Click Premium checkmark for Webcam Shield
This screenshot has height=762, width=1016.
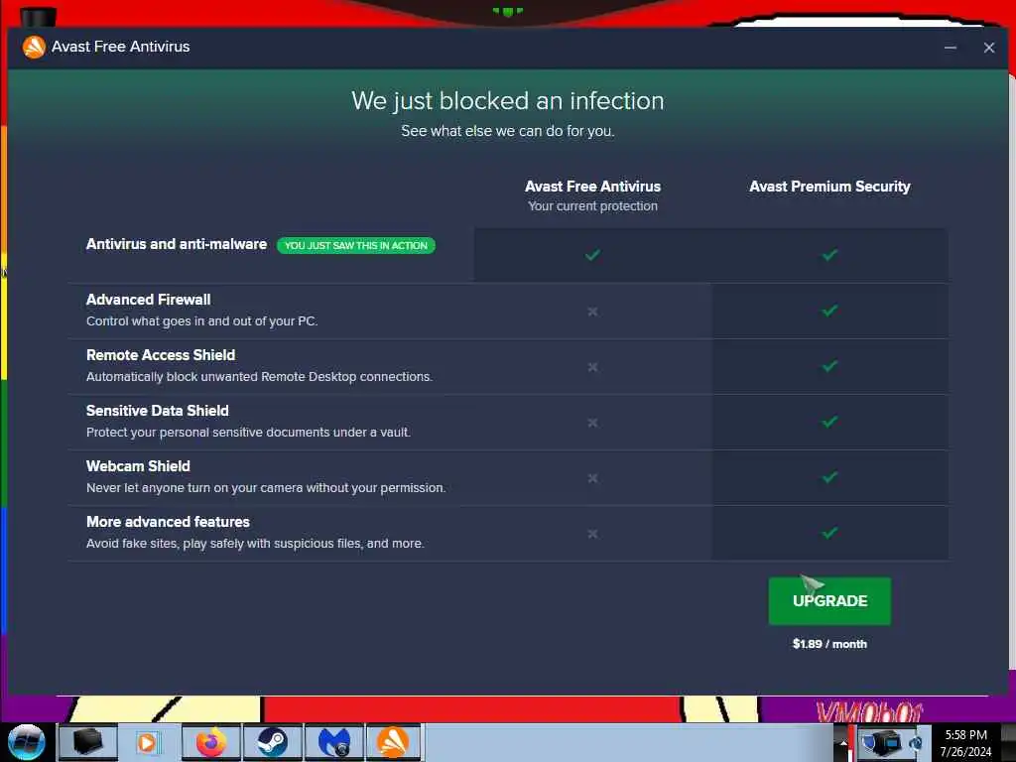[829, 477]
